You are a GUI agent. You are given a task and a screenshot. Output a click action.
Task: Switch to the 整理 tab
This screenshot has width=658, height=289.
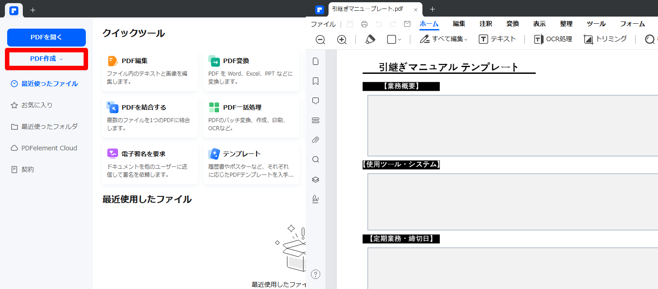[x=566, y=24]
